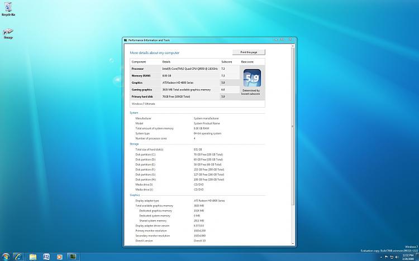Click the 'Total amount of system memory' label

point(154,128)
